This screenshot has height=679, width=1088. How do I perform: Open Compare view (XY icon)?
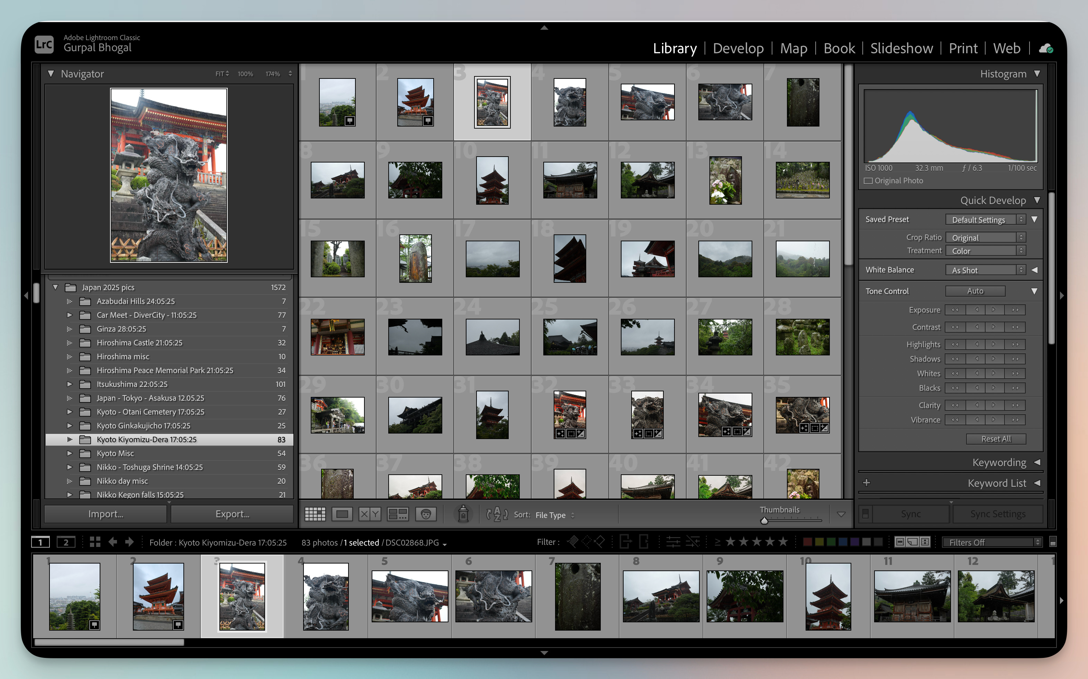pos(369,514)
